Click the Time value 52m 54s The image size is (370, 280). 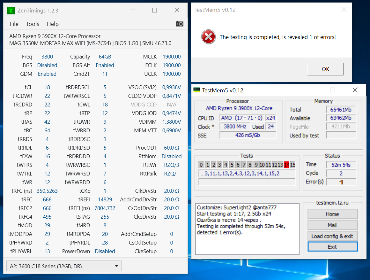[341, 165]
